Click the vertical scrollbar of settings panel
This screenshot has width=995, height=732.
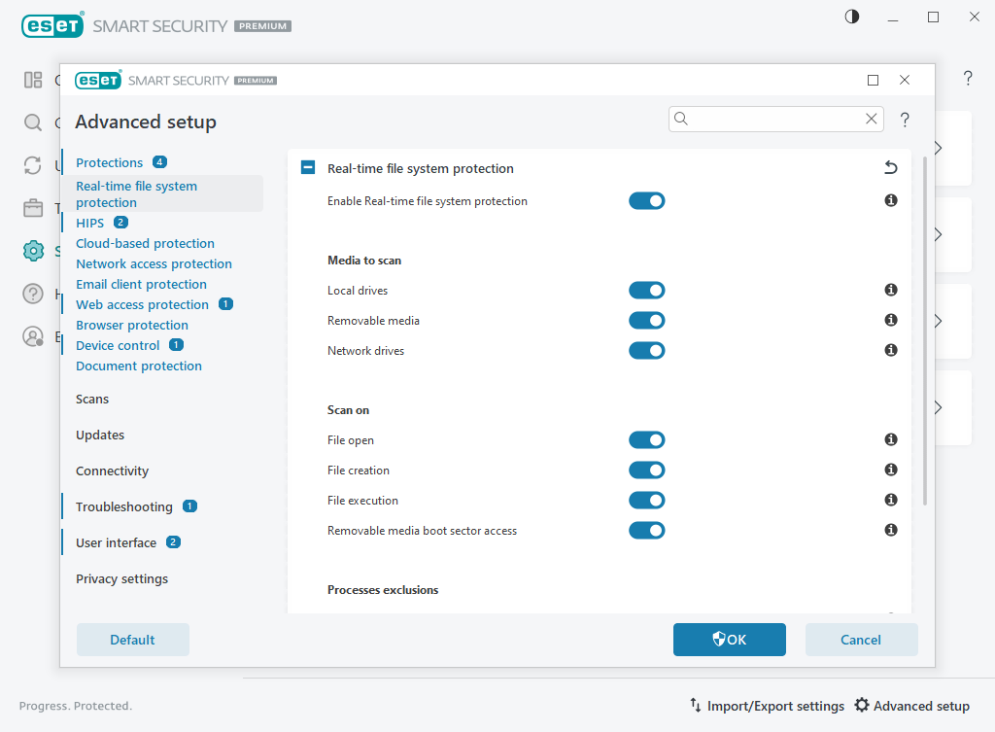coord(924,331)
